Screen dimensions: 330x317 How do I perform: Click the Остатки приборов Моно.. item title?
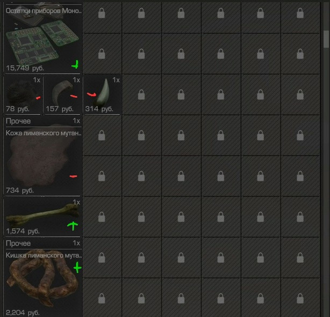pos(44,11)
